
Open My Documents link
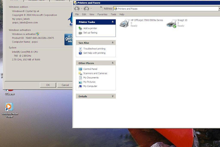click(x=91, y=78)
